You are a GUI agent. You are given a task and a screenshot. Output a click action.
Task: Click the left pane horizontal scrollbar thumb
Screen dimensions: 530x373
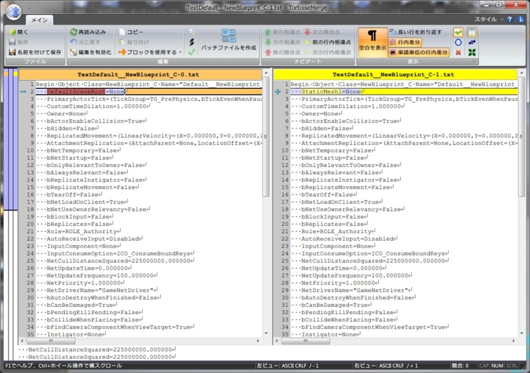[x=51, y=341]
